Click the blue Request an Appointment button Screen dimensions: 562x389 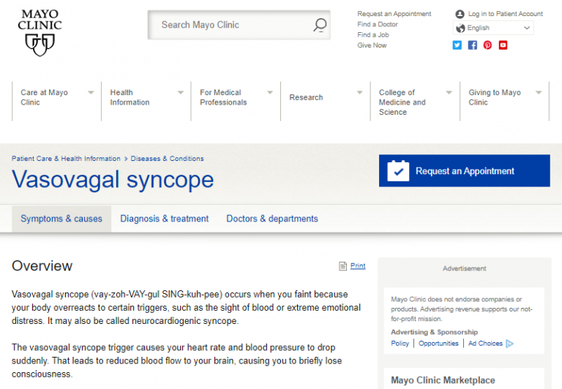point(465,171)
